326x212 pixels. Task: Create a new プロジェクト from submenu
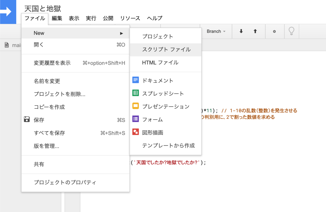click(166, 37)
